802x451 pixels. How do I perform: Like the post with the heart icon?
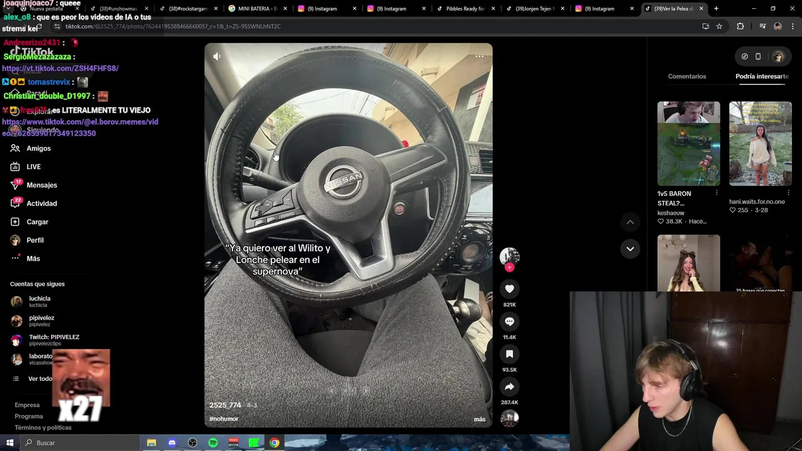[509, 289]
